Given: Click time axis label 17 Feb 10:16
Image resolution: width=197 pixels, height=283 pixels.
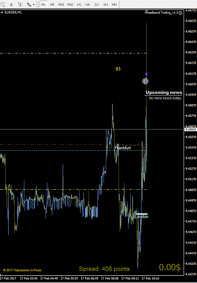Looking at the screenshot, I should [151, 278].
